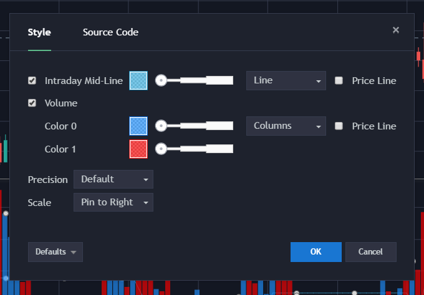Close the settings dialog with X
This screenshot has width=424, height=295.
[x=395, y=30]
